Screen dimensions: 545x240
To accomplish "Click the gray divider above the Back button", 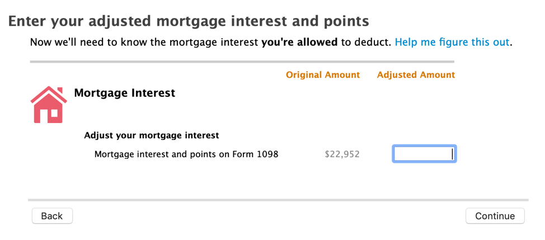I will click(x=278, y=200).
